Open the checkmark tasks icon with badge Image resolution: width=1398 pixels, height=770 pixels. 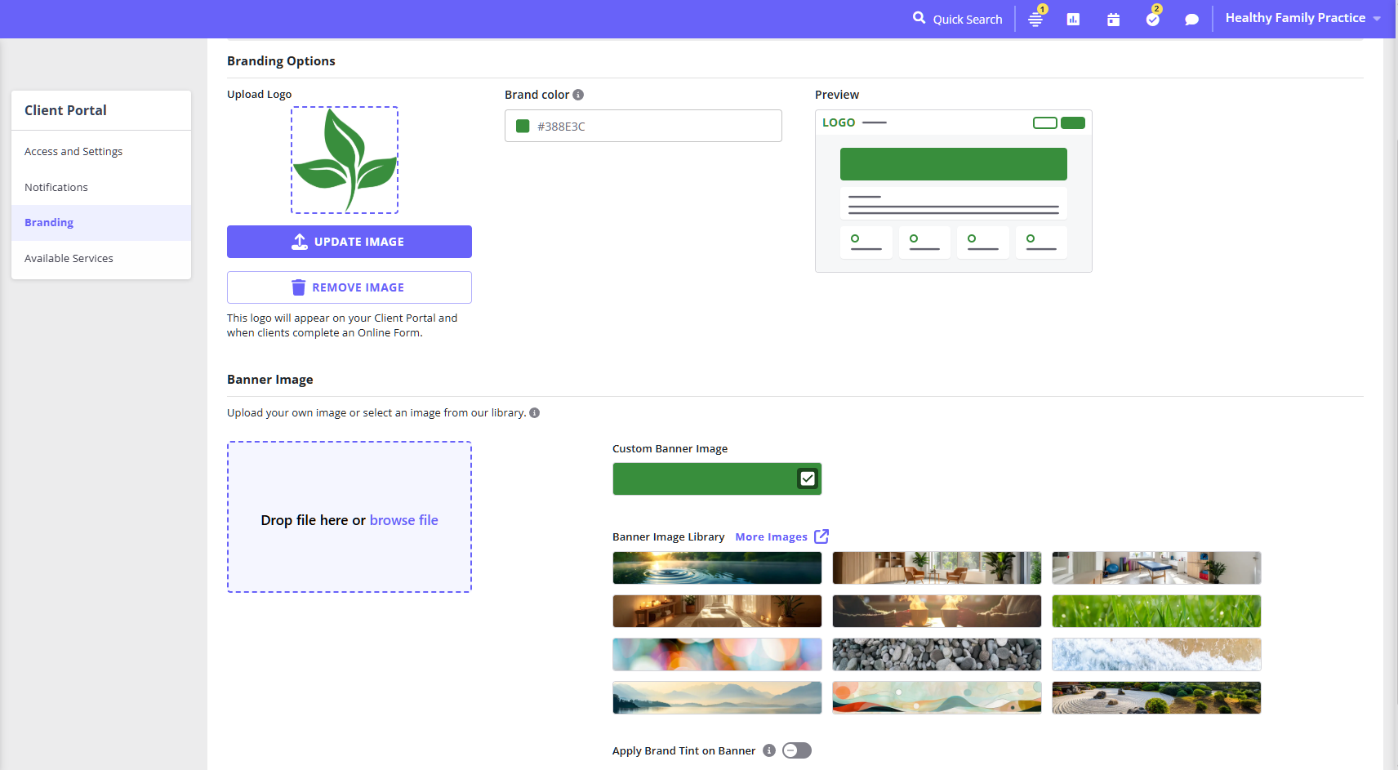(x=1152, y=20)
